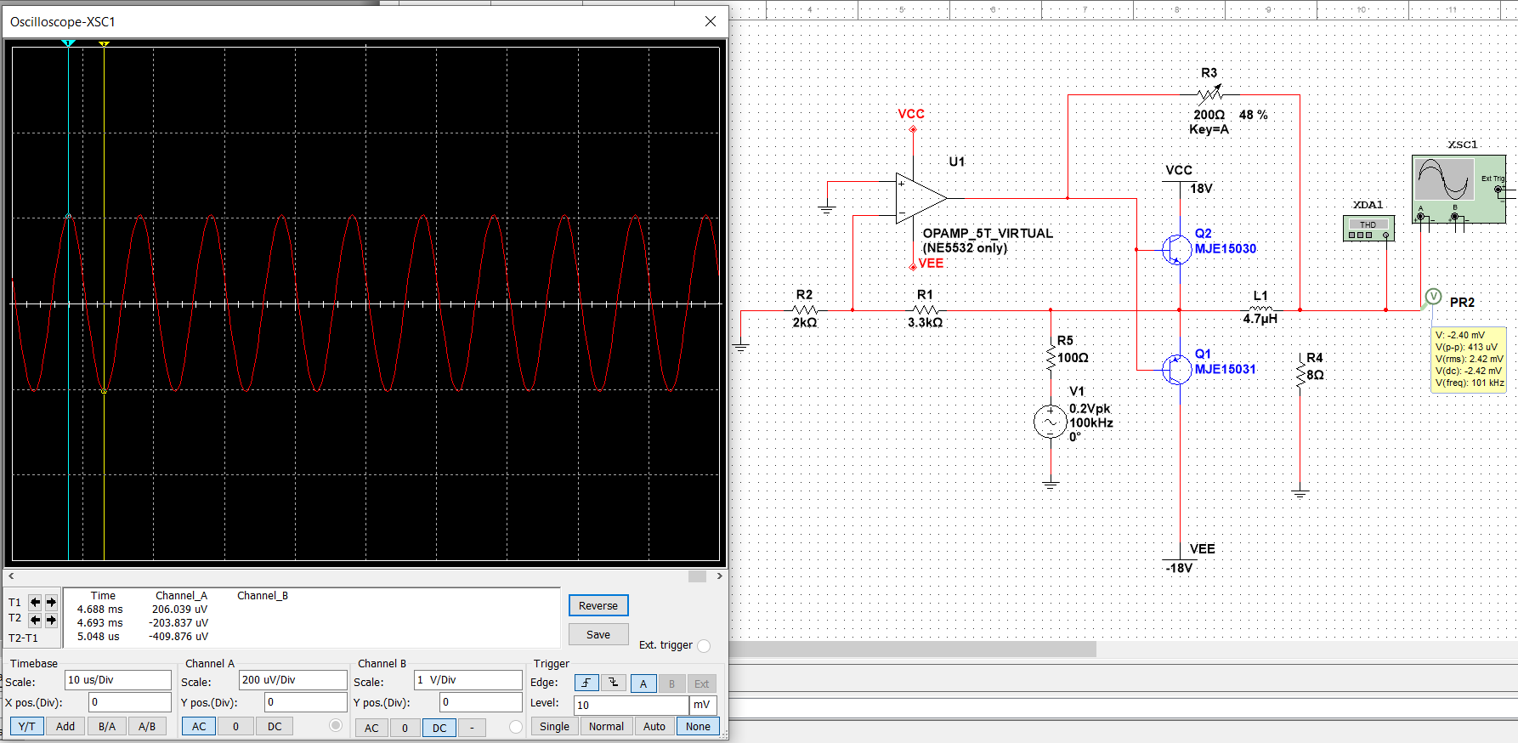
Task: Click the 48 % potentiometer setting label
Action: [x=1253, y=115]
